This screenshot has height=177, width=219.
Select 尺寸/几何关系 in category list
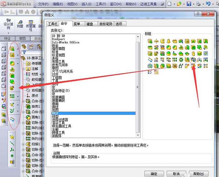62,71
